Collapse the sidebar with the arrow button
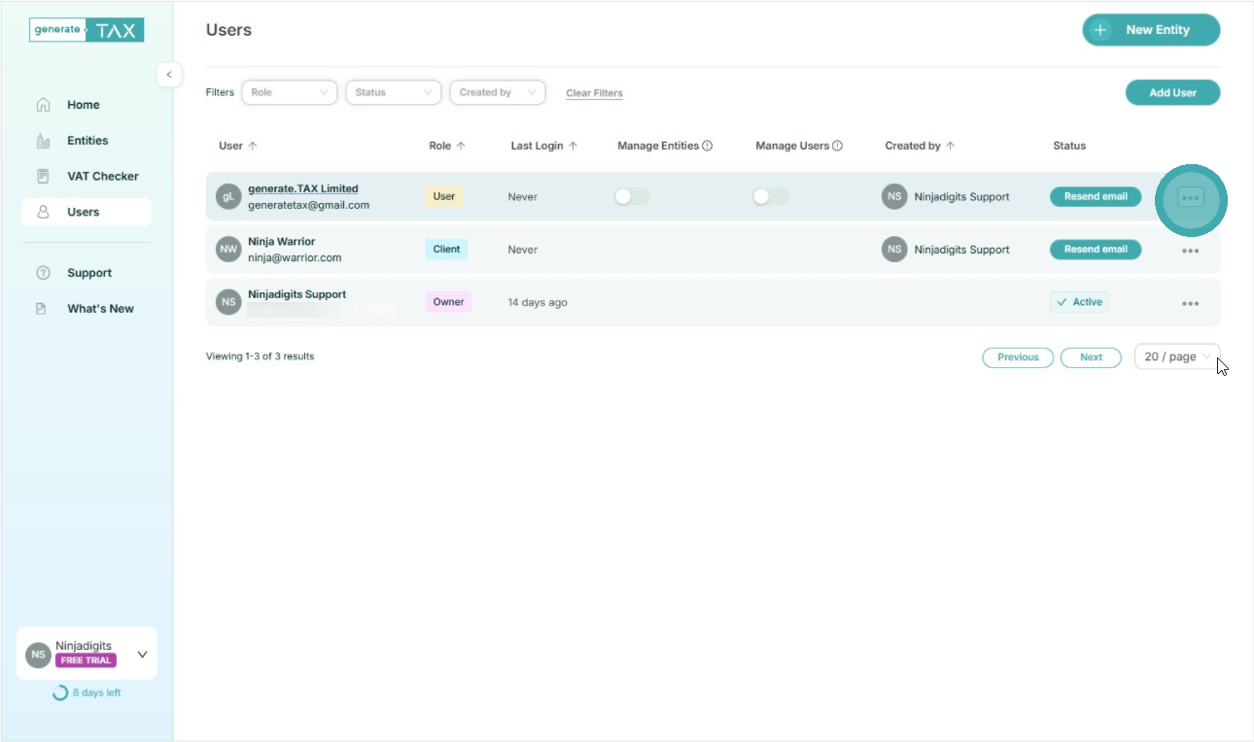The height and width of the screenshot is (742, 1254). pyautogui.click(x=169, y=75)
